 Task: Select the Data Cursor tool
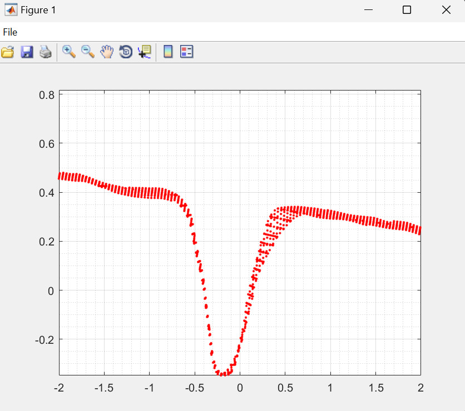[145, 52]
